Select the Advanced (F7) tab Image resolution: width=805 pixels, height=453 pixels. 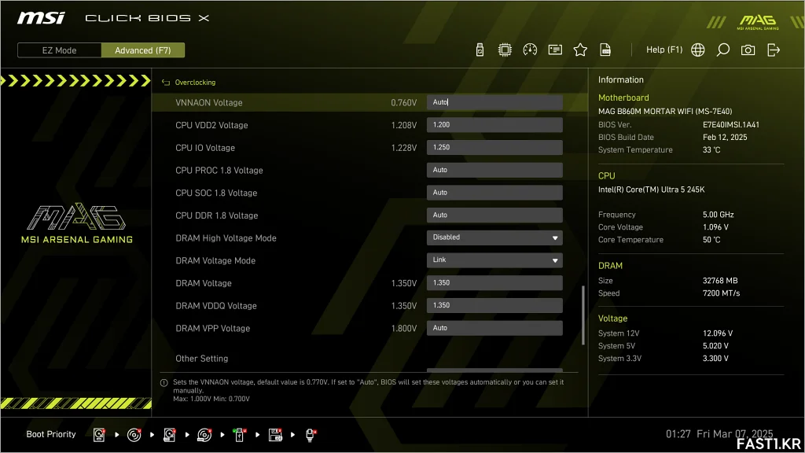[143, 50]
